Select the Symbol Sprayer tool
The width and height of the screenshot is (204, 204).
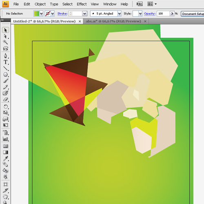tap(5, 133)
